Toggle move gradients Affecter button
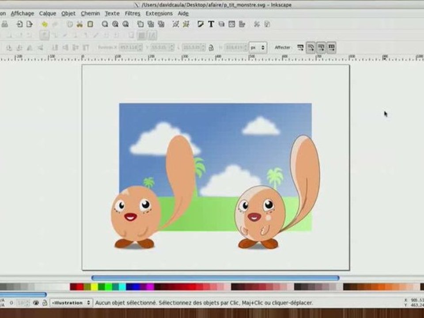The width and height of the screenshot is (424, 318). [321, 48]
